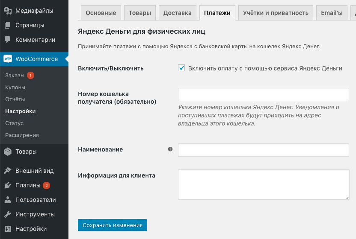The height and width of the screenshot is (239, 356).
Task: Click the Плагины plug icon
Action: click(8, 185)
